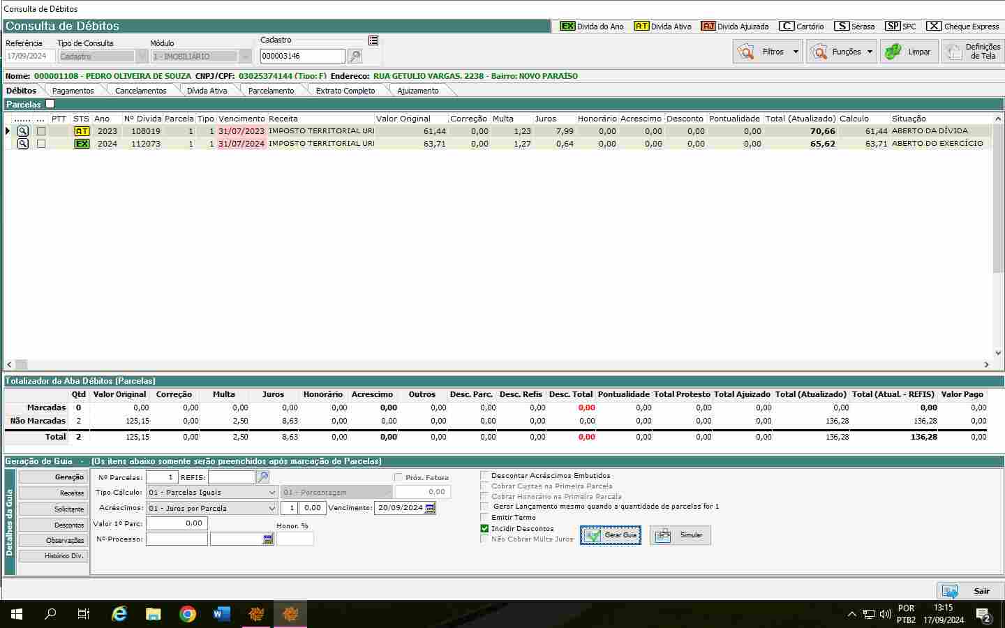Uncheck the Incidir Descontos checkbox
The height and width of the screenshot is (628, 1005).
(x=484, y=528)
